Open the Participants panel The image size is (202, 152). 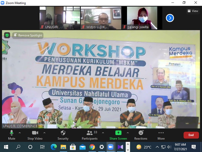[90, 135]
